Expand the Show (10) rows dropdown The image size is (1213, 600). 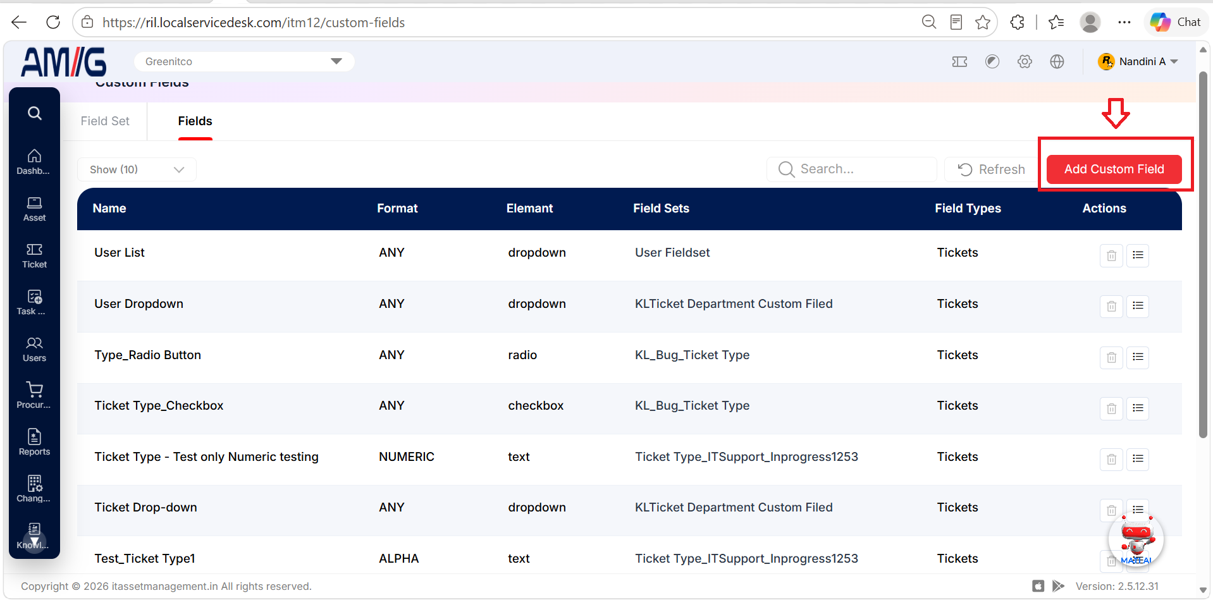tap(137, 169)
